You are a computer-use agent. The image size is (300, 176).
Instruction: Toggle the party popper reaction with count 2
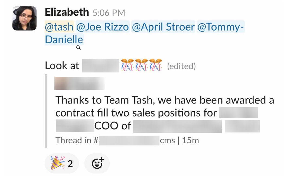61,164
